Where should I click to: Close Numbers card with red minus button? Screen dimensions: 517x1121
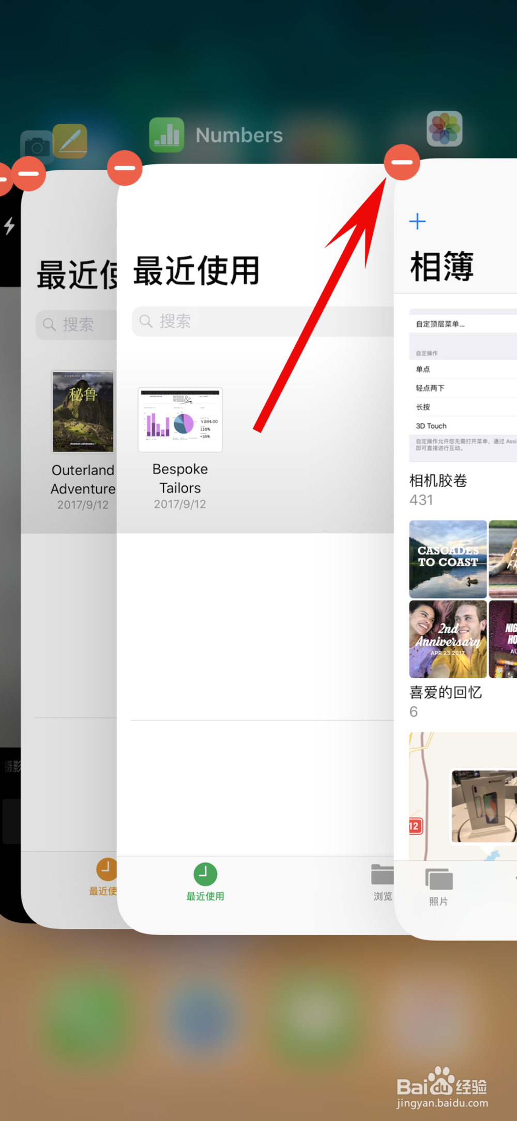pos(125,168)
